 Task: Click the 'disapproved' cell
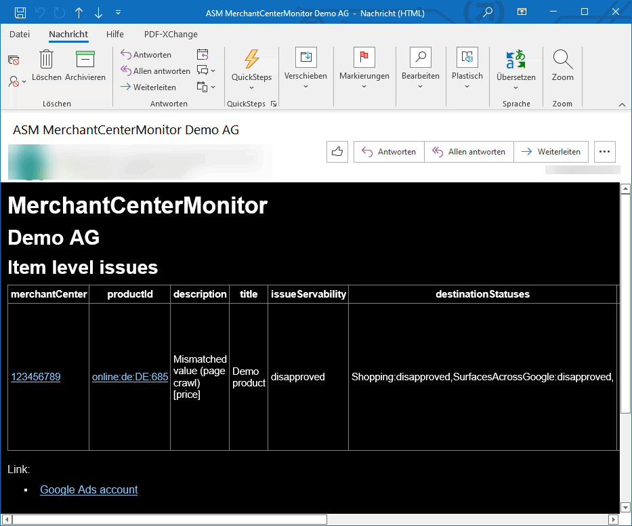click(x=308, y=377)
